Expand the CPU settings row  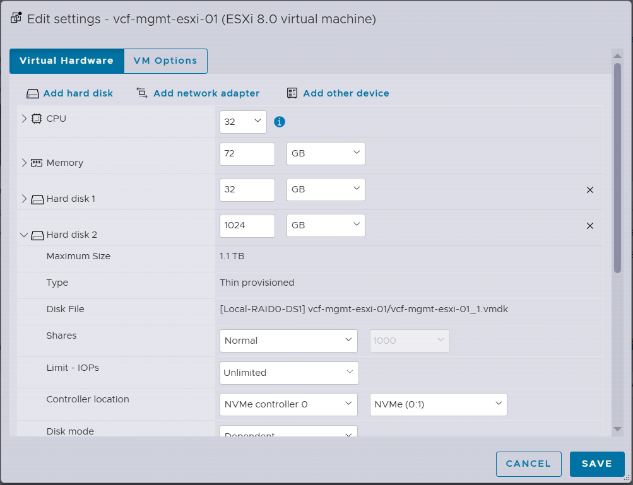pos(24,119)
